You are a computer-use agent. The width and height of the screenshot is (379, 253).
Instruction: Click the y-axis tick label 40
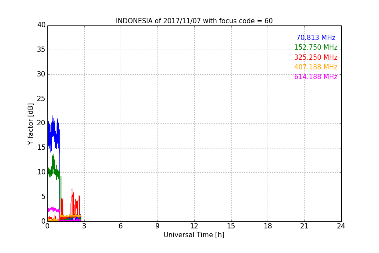41,25
